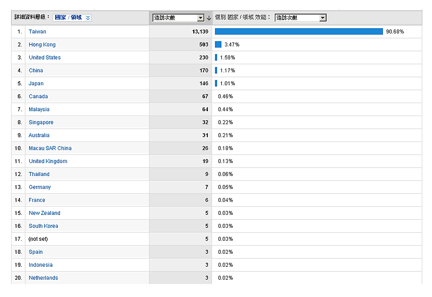Select Malaysia in the list
The image size is (432, 297).
39,110
